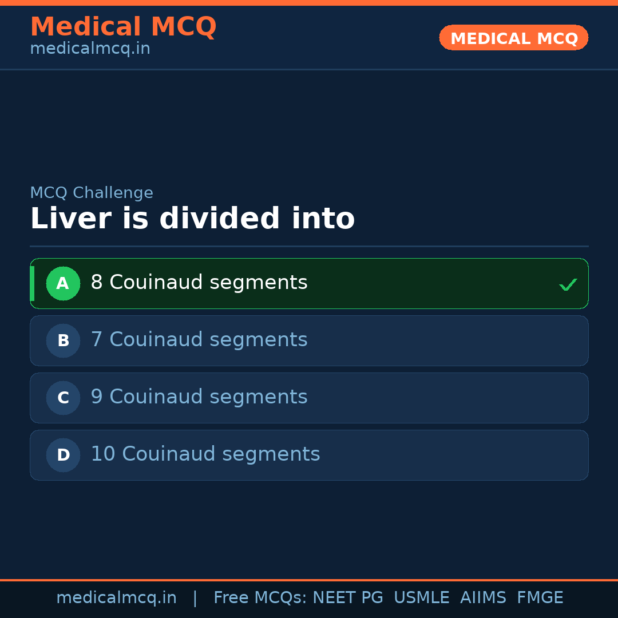
Task: Click the NEET PG footer label
Action: click(x=348, y=598)
